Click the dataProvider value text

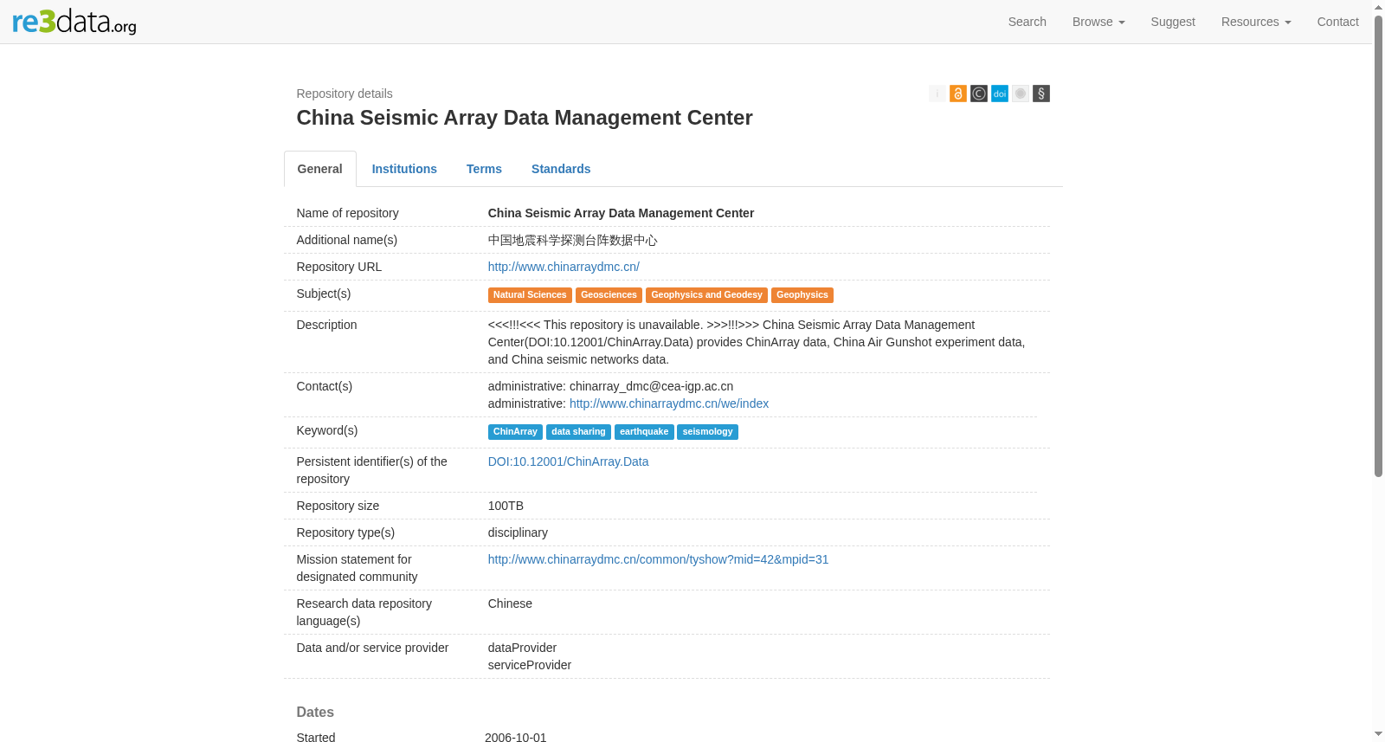522,648
